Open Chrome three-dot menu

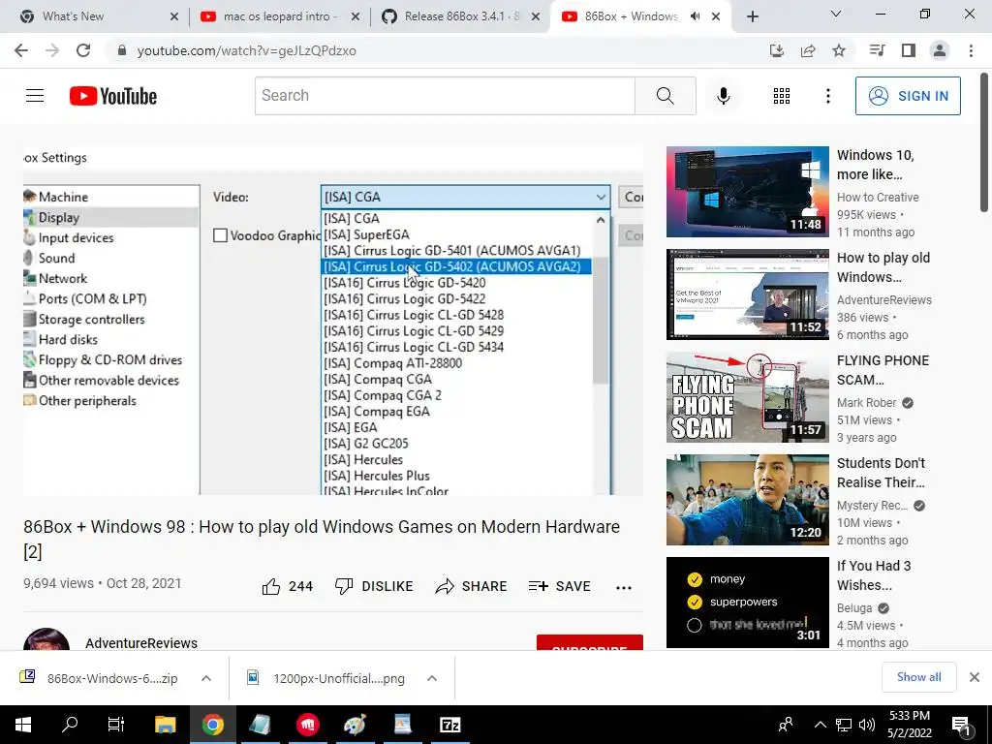(971, 50)
